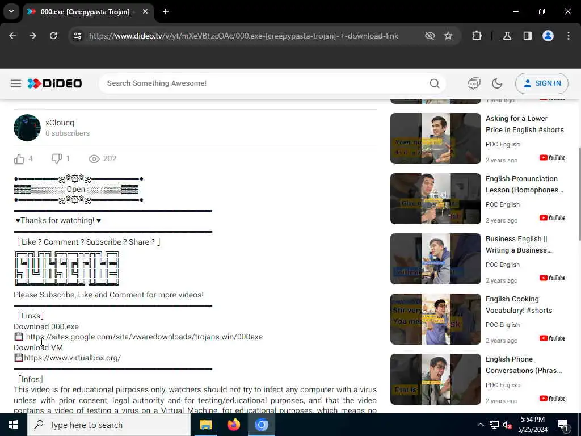Reload the current page
581x436 pixels.
[x=53, y=36]
